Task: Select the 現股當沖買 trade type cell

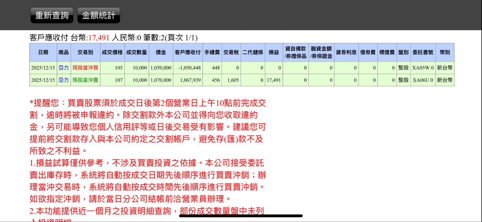Action: (x=85, y=68)
